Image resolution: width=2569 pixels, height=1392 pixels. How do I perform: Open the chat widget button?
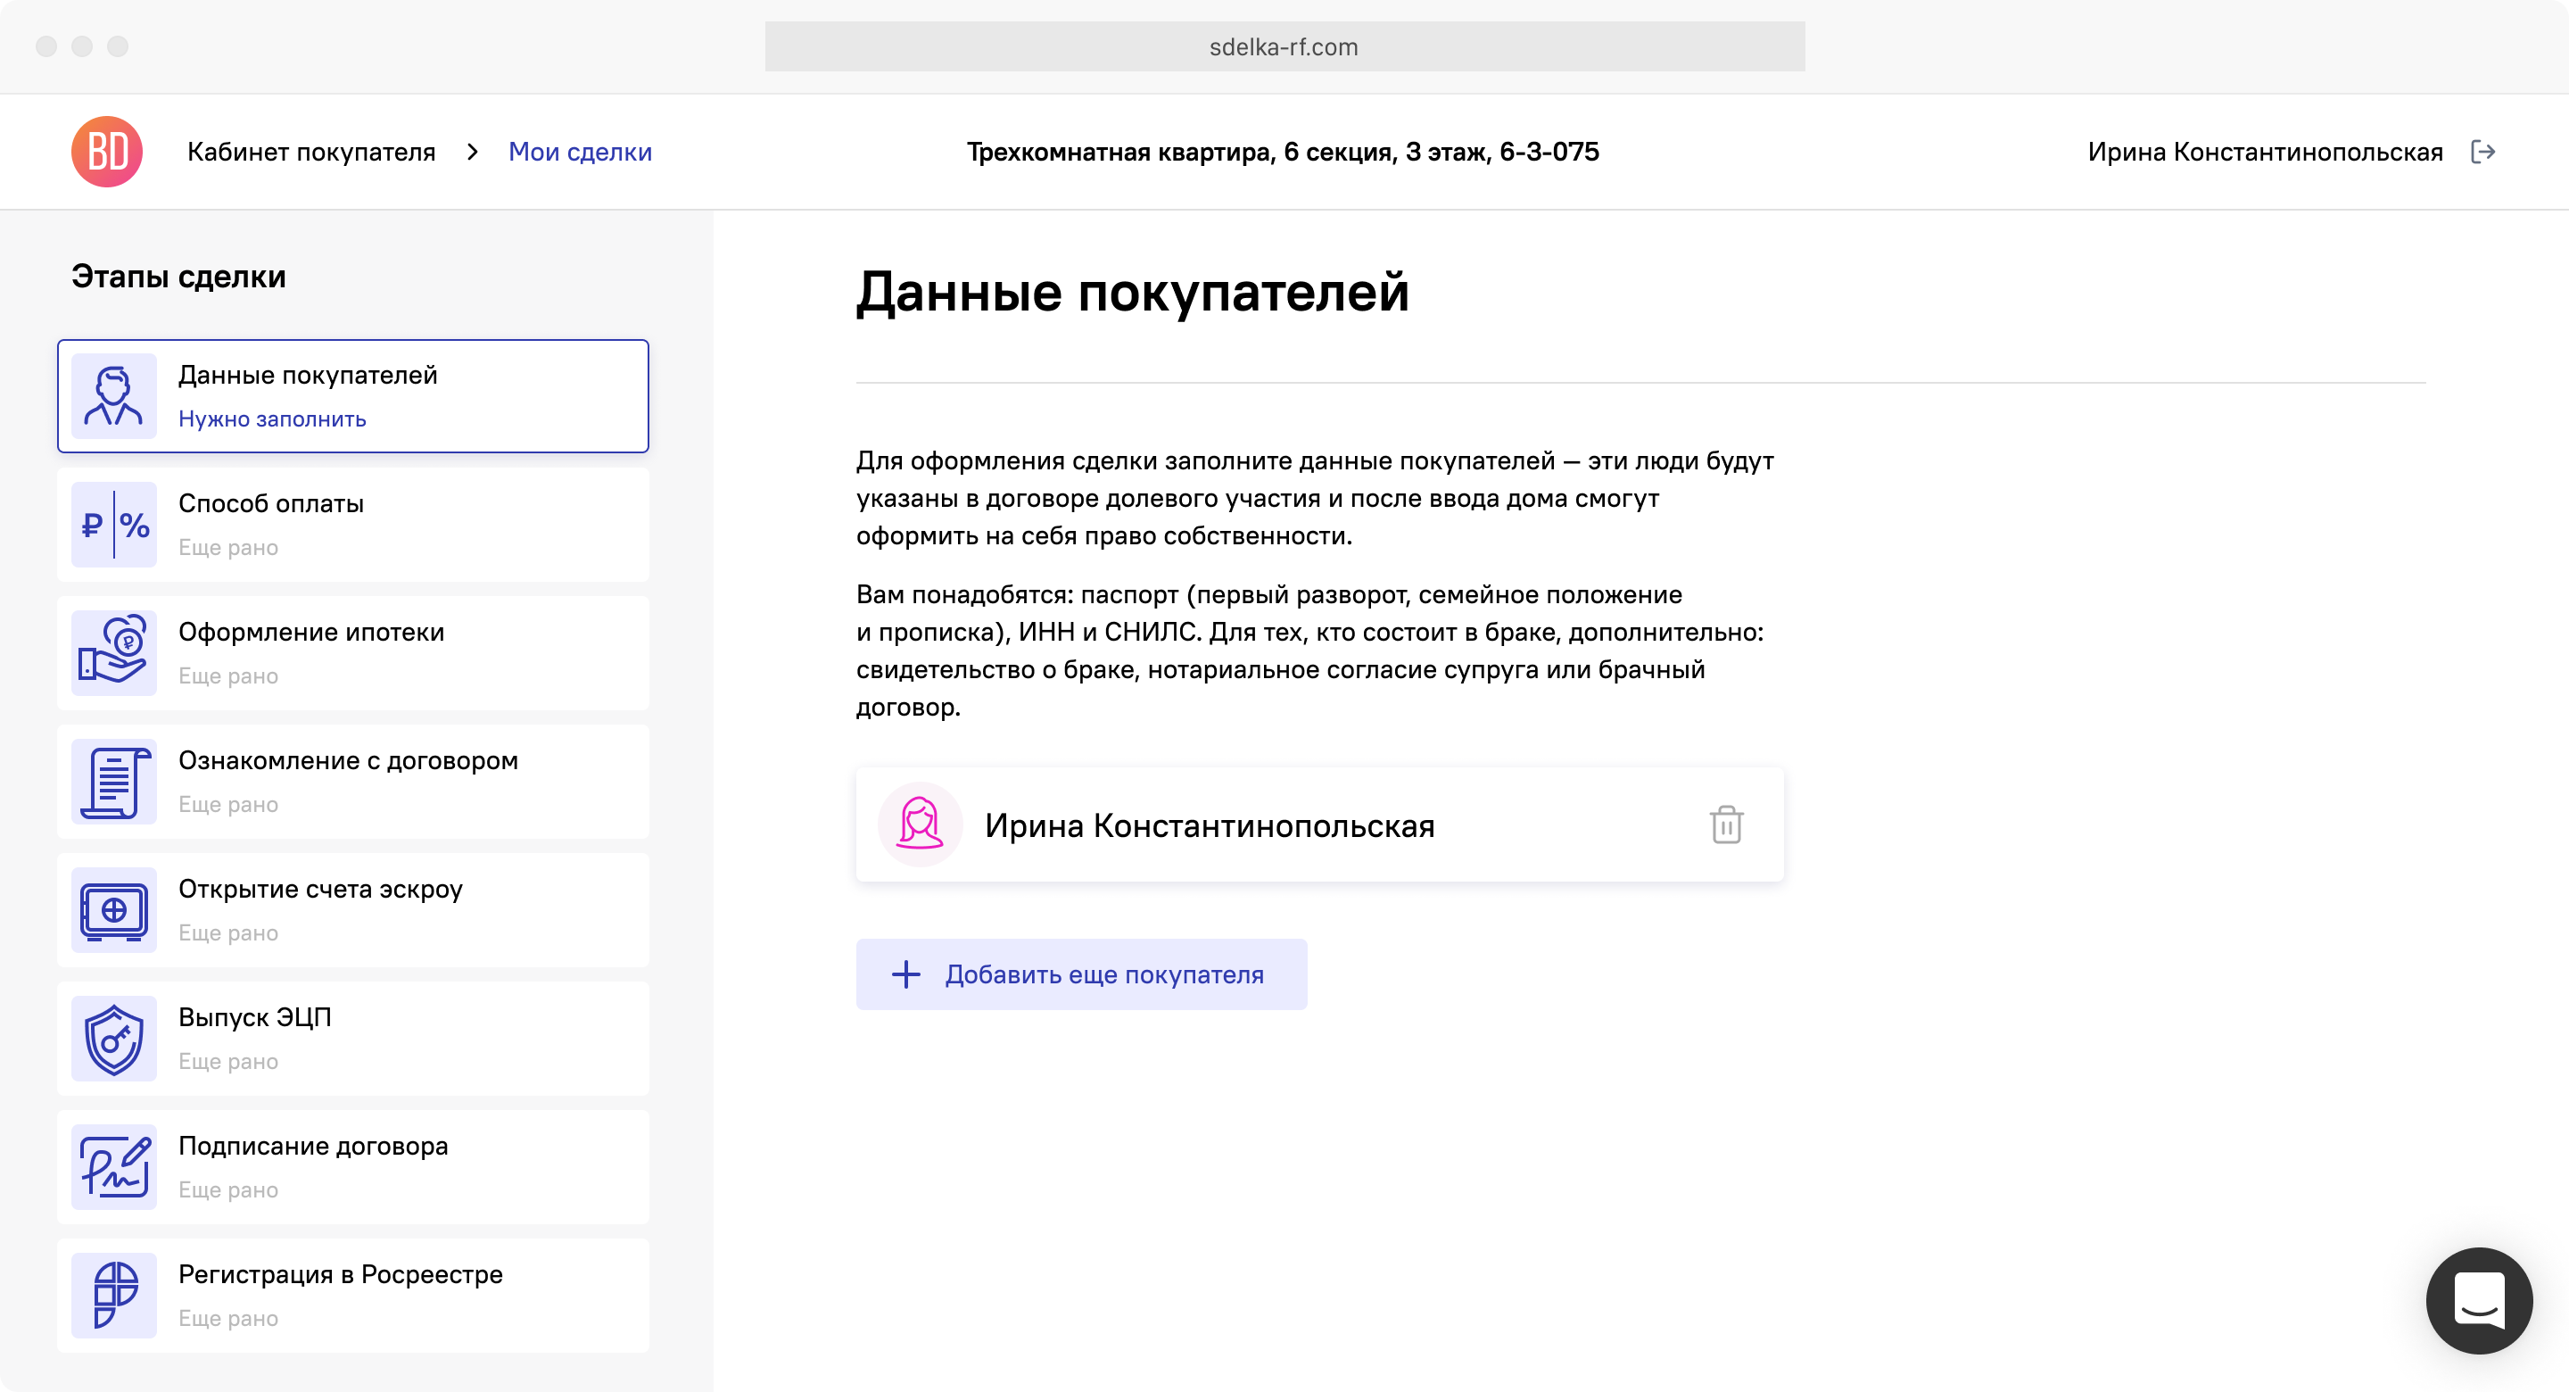tap(2479, 1301)
